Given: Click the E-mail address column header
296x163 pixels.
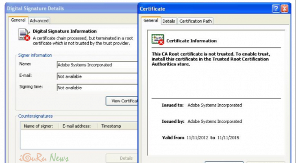Looking at the screenshot, I should click(76, 126).
